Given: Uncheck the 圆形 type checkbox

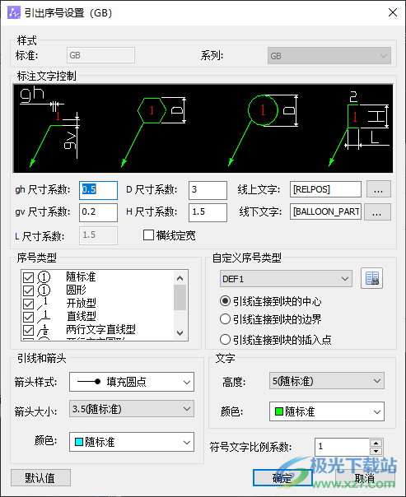Looking at the screenshot, I should pos(28,290).
